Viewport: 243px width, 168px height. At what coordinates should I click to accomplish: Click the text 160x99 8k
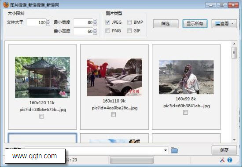pyautogui.click(x=186, y=99)
